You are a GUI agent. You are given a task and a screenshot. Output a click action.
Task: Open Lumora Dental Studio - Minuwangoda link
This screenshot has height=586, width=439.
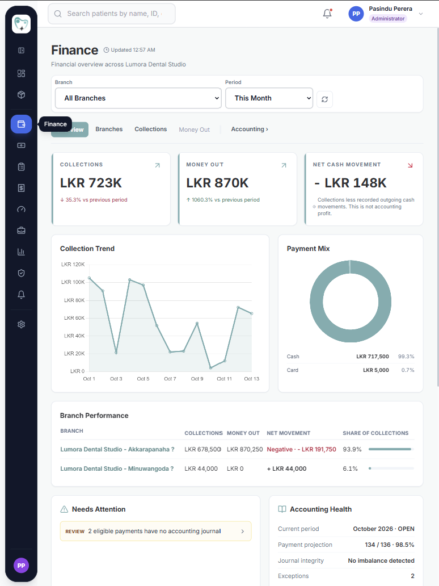117,468
